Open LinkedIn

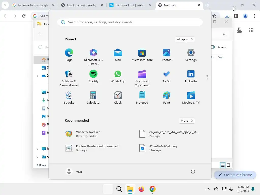pyautogui.click(x=191, y=76)
